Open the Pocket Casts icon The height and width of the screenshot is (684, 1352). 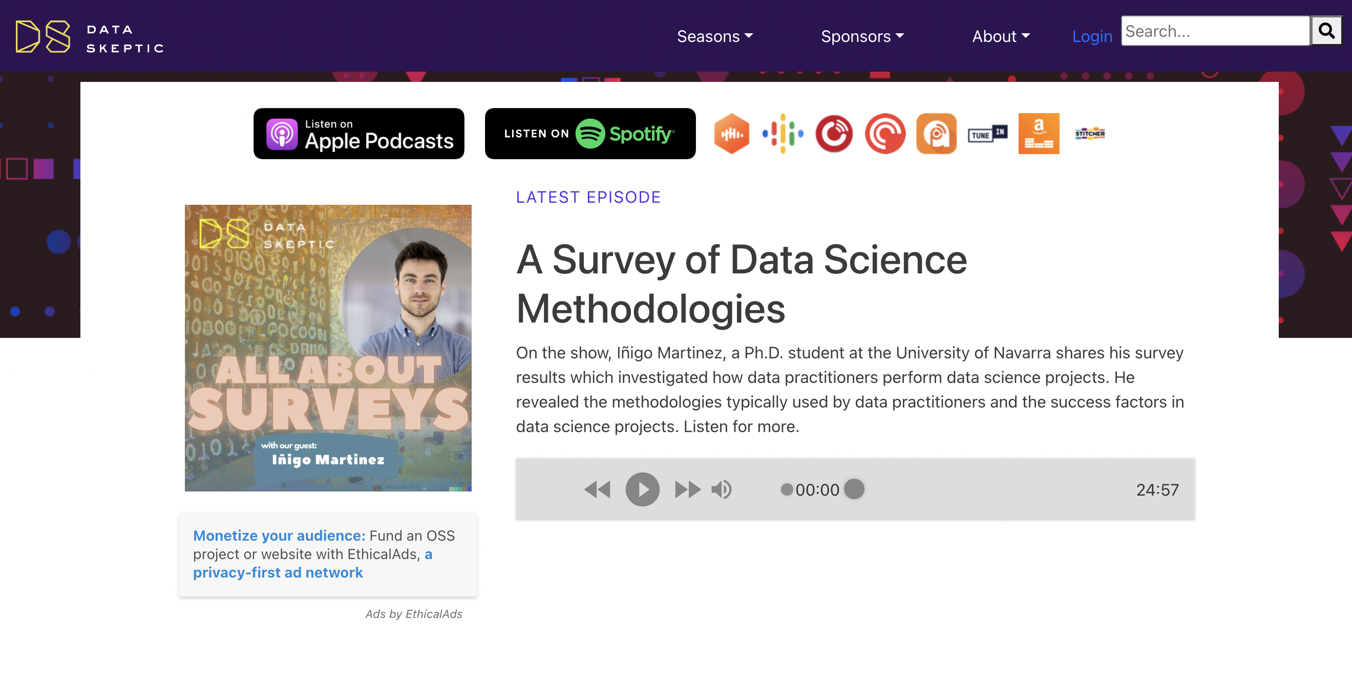(885, 134)
